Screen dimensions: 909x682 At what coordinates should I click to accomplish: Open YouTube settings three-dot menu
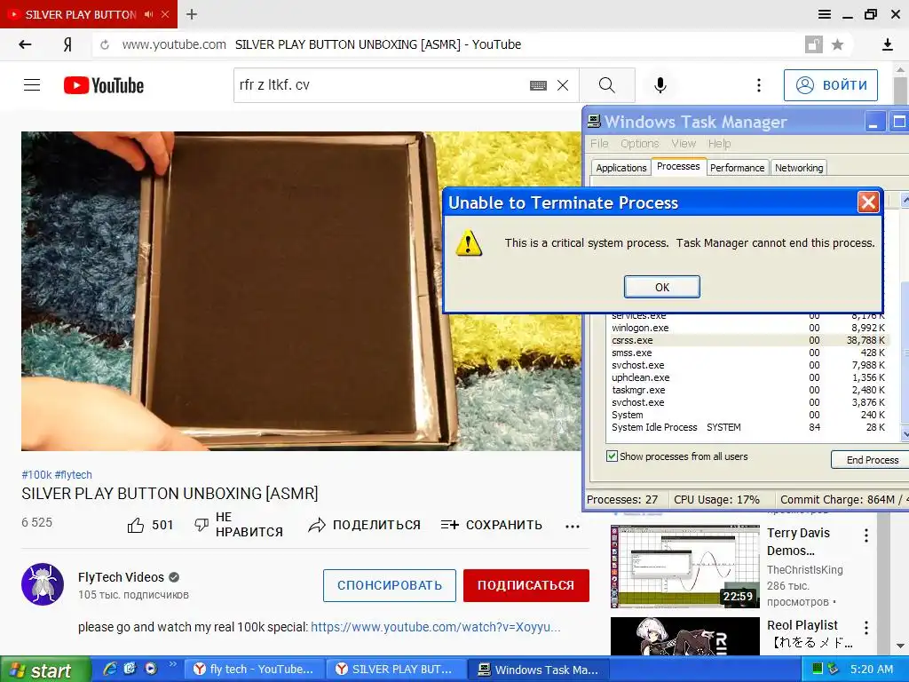758,85
